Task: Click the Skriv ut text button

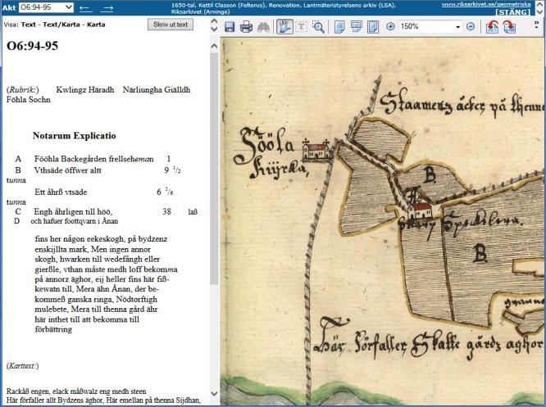Action: coord(171,25)
